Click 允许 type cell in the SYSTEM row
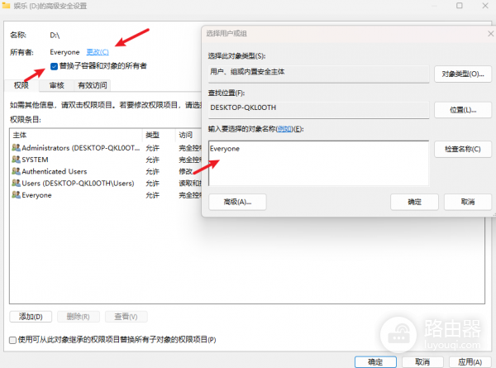The width and height of the screenshot is (496, 368). [x=152, y=160]
